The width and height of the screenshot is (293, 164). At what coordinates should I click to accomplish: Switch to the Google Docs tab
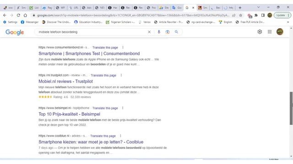[x=177, y=8]
